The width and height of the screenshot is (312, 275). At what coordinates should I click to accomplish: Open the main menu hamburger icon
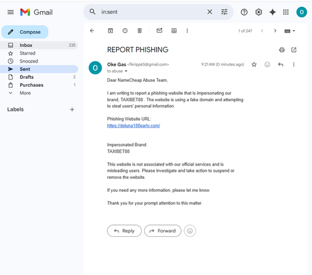11,12
